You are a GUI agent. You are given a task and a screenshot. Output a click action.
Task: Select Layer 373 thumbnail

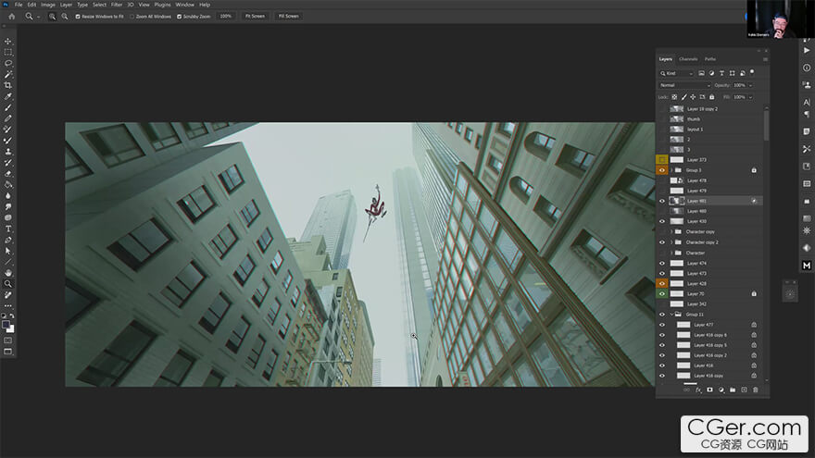677,160
